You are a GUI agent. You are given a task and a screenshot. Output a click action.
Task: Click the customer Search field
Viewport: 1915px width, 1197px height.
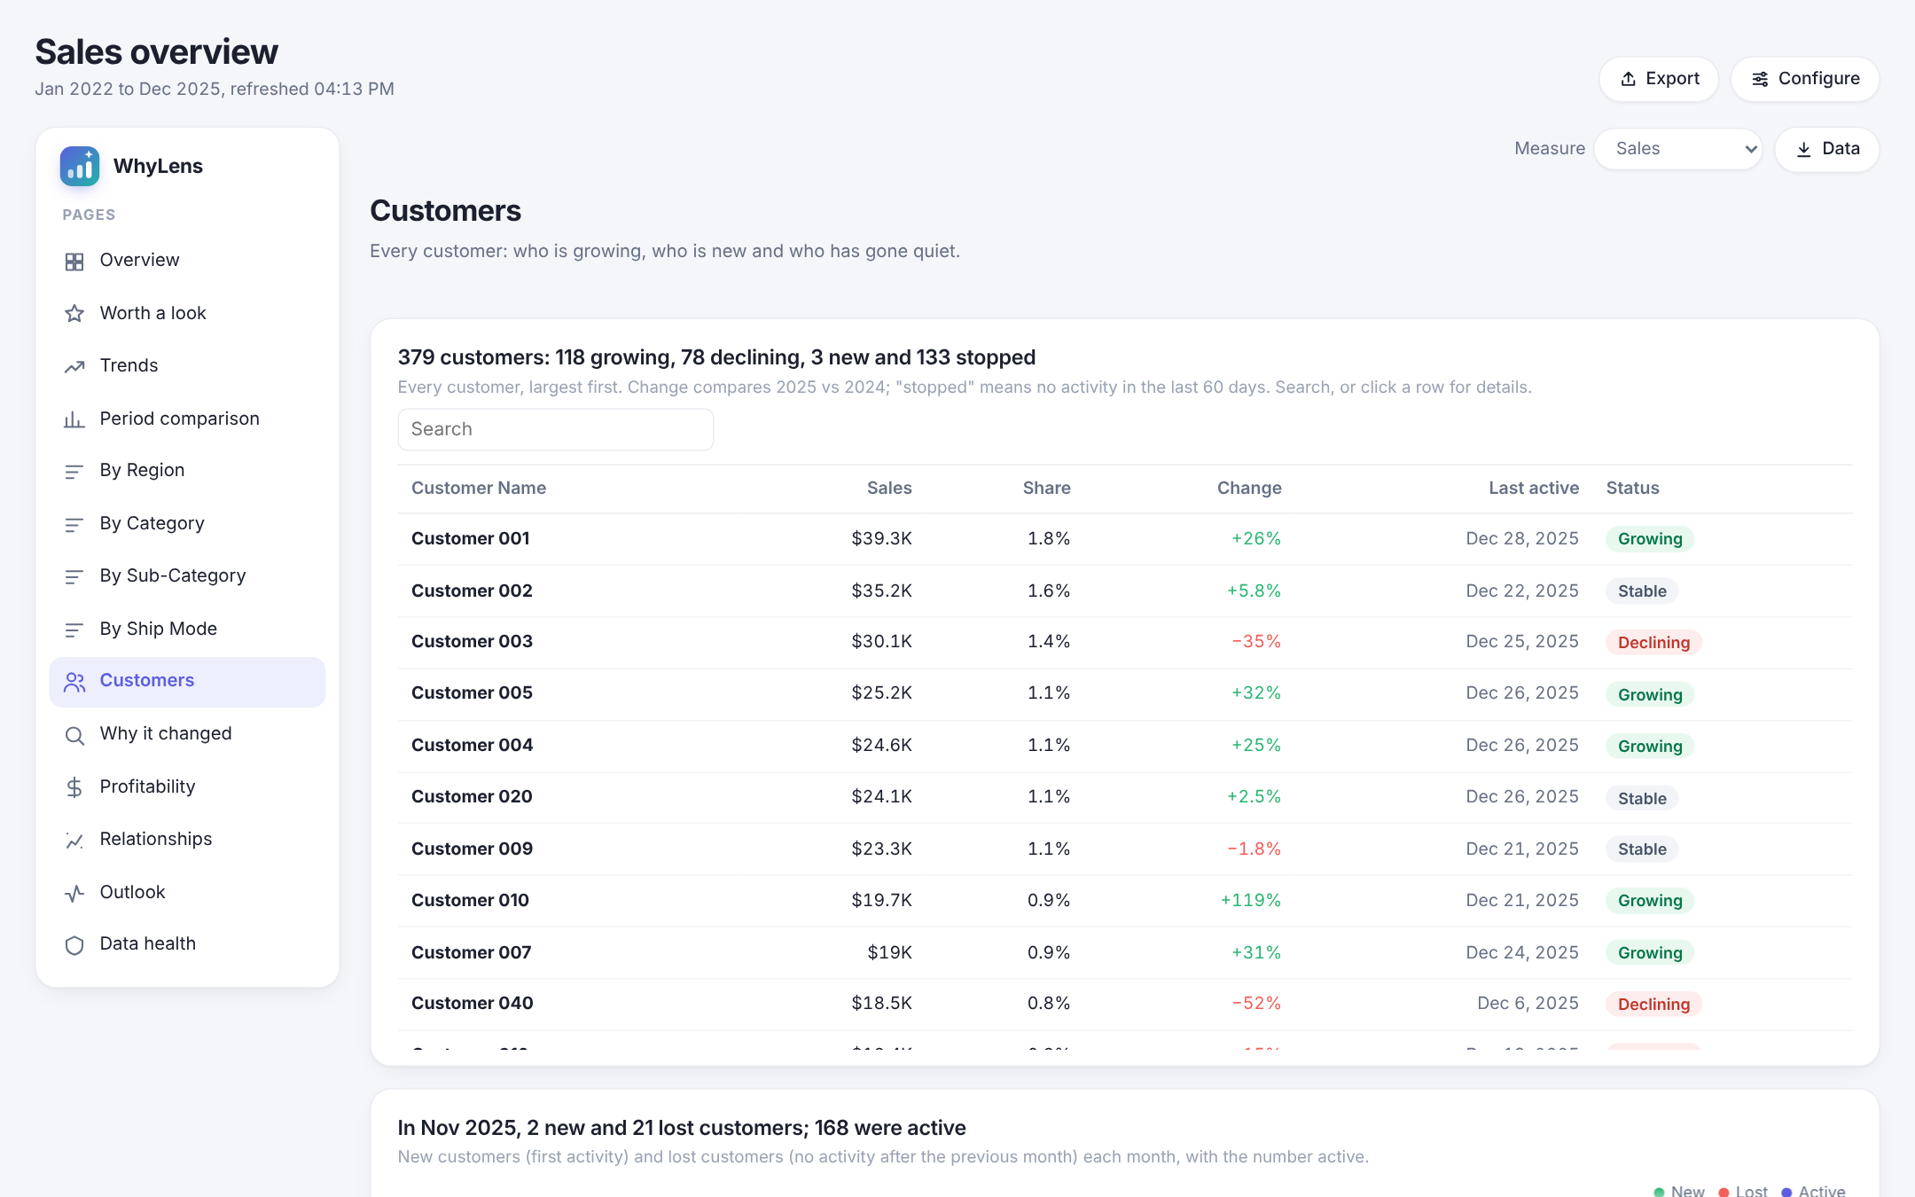(x=556, y=429)
